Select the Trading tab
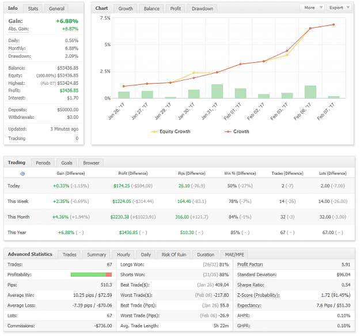Screen dimensions: 360x336 (17, 163)
